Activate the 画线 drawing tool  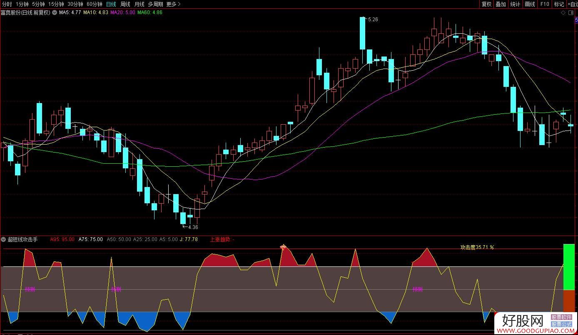[530, 4]
